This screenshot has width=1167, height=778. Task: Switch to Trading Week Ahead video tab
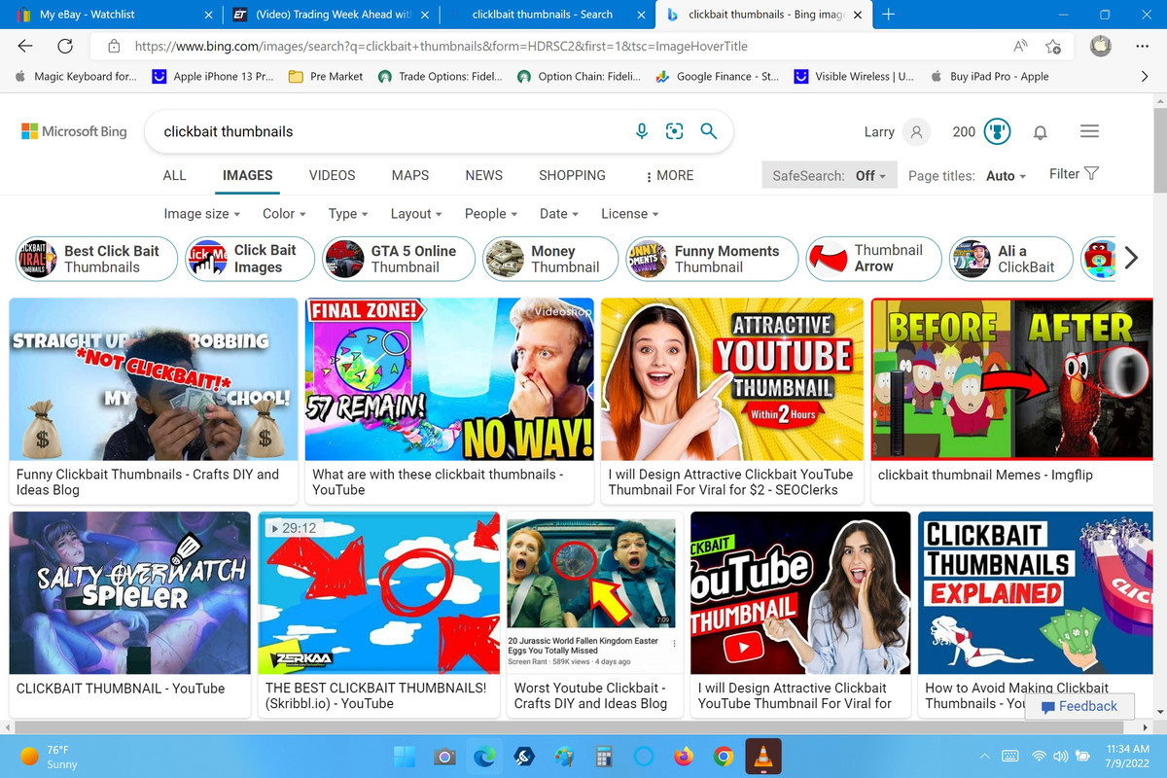tap(331, 15)
